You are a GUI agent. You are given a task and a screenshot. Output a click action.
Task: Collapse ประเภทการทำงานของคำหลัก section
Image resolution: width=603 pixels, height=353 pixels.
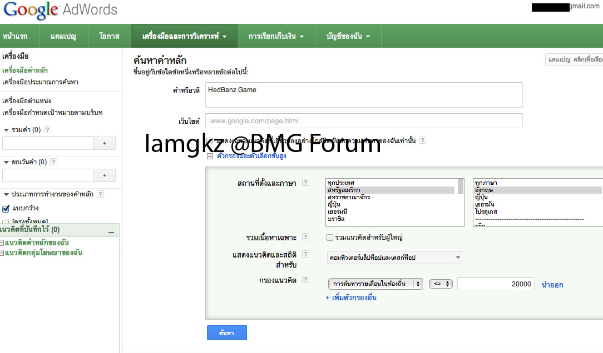pyautogui.click(x=6, y=194)
